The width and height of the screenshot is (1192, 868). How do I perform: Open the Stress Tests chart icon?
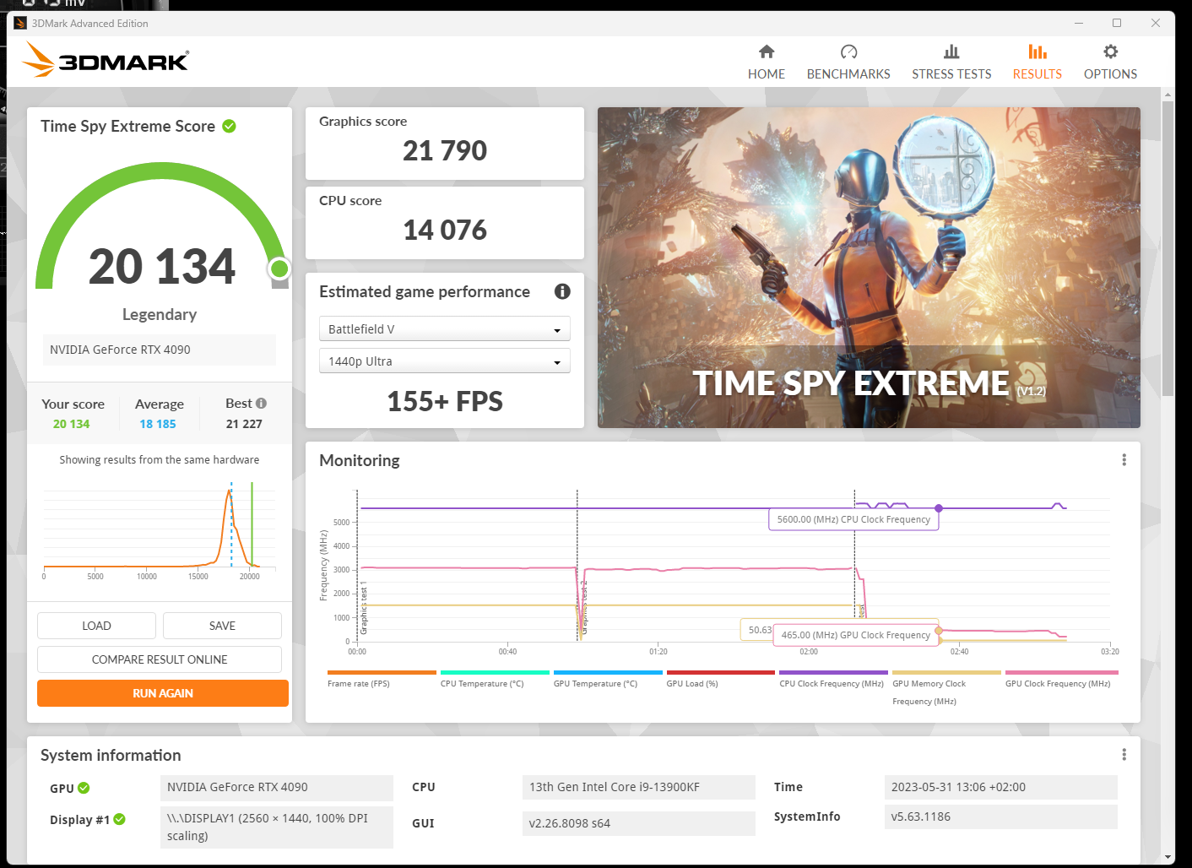pos(951,52)
